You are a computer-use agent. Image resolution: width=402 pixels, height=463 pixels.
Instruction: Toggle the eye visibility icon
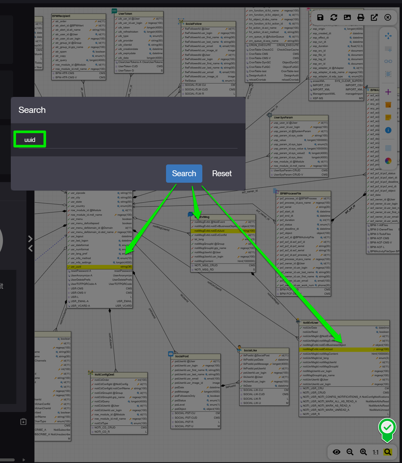click(x=337, y=452)
